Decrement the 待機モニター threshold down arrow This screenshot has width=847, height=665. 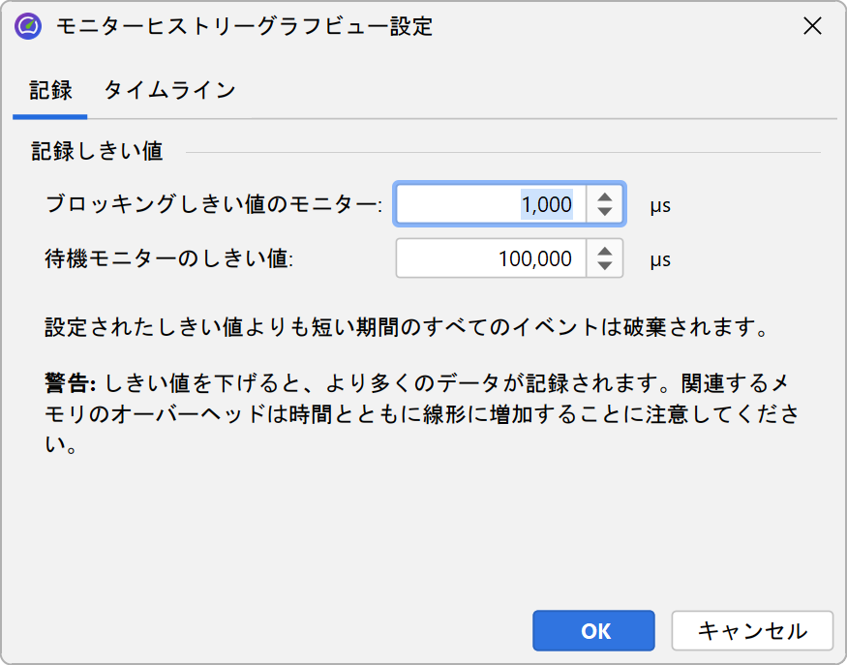(x=605, y=267)
